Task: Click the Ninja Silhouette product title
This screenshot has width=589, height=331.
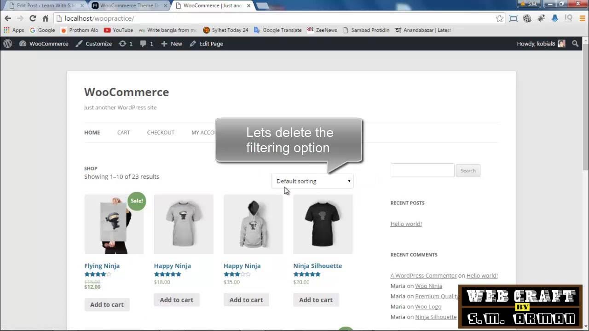Action: 318,266
